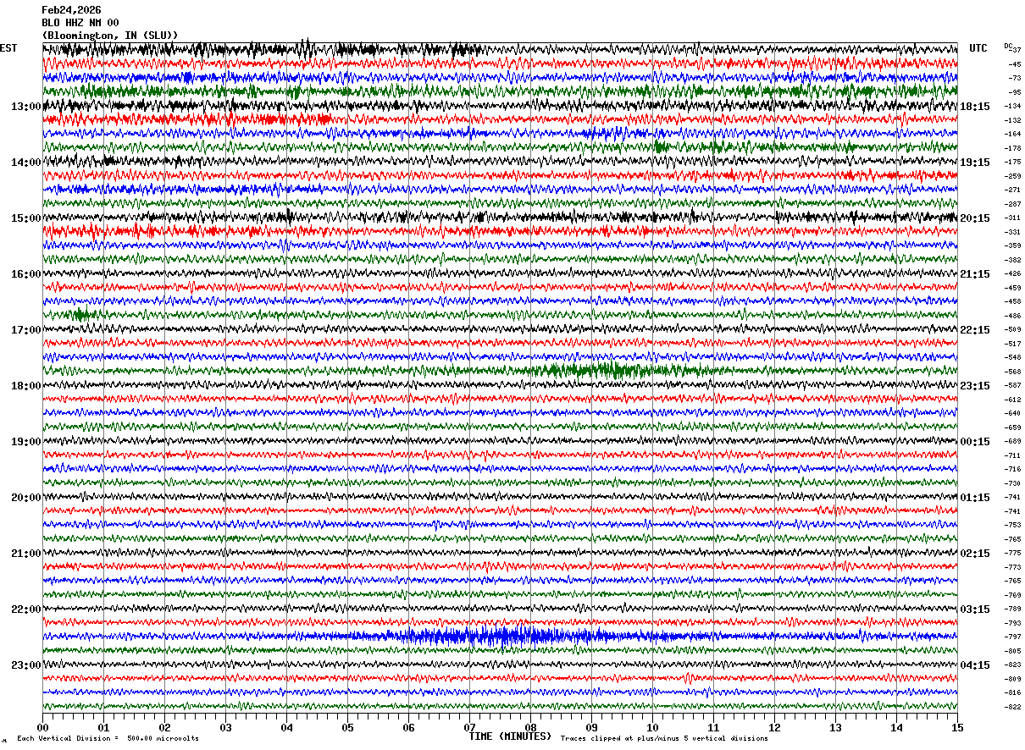1025x750 pixels.
Task: Click the 18:15 UTC time label
Action: (x=975, y=107)
